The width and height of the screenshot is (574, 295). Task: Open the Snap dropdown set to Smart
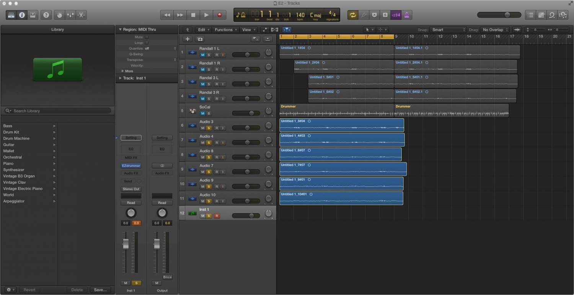448,30
